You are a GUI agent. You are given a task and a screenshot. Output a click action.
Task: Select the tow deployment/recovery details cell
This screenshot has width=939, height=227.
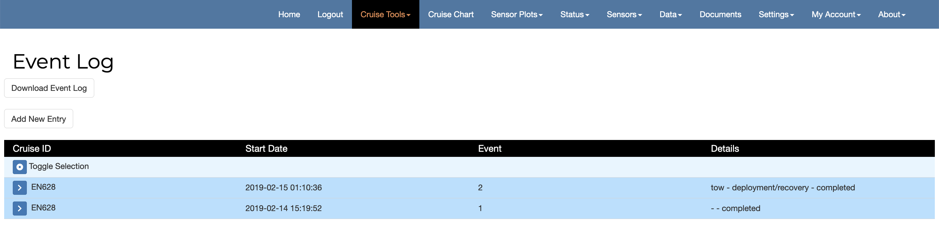click(x=782, y=188)
